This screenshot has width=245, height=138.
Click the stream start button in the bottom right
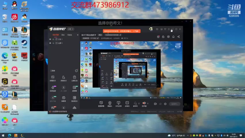(x=175, y=104)
